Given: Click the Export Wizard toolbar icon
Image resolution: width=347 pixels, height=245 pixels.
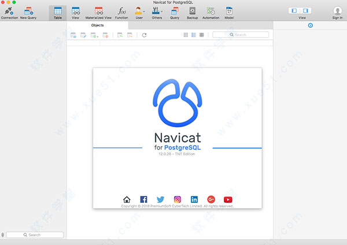Looking at the screenshot, I should click(130, 35).
